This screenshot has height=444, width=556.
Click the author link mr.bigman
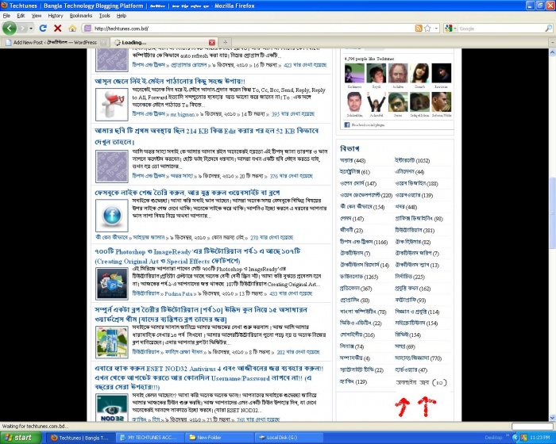(x=182, y=114)
